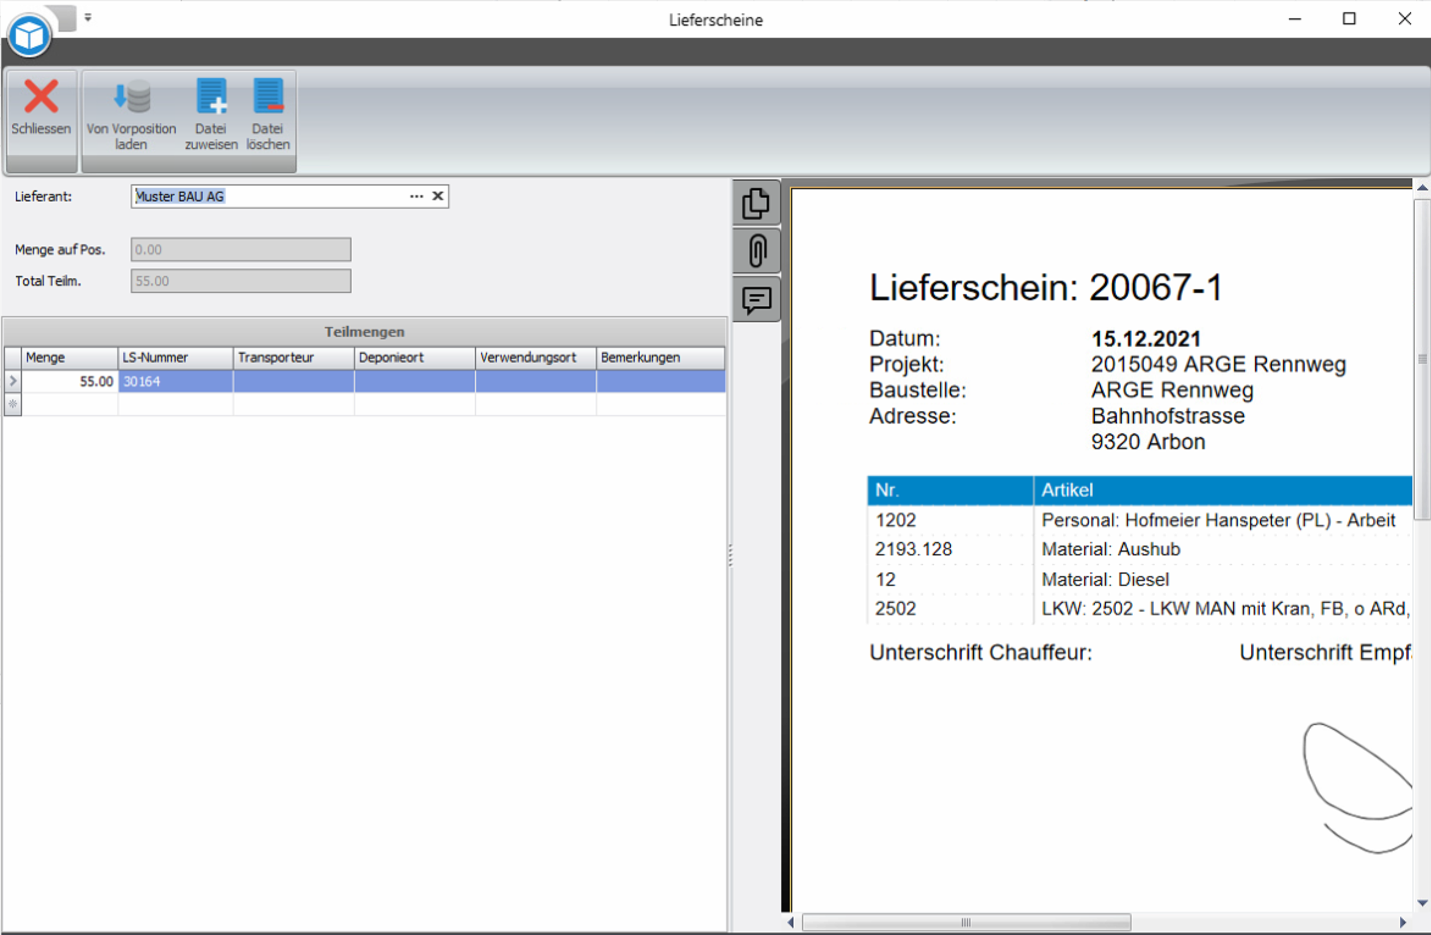
Task: Click article row 12 Material: Diesel
Action: 1139,579
